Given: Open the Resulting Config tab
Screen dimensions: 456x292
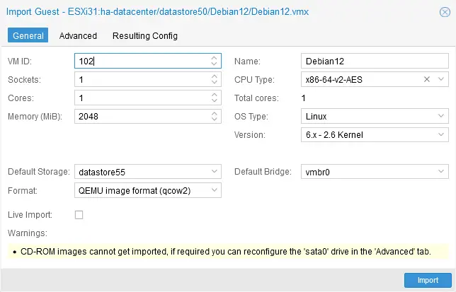Looking at the screenshot, I should 145,35.
